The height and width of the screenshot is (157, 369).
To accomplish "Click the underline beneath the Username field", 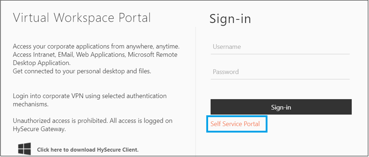I will click(280, 54).
